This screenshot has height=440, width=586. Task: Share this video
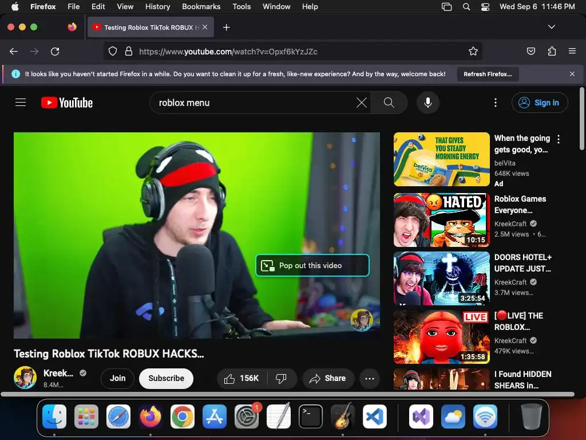click(x=328, y=378)
